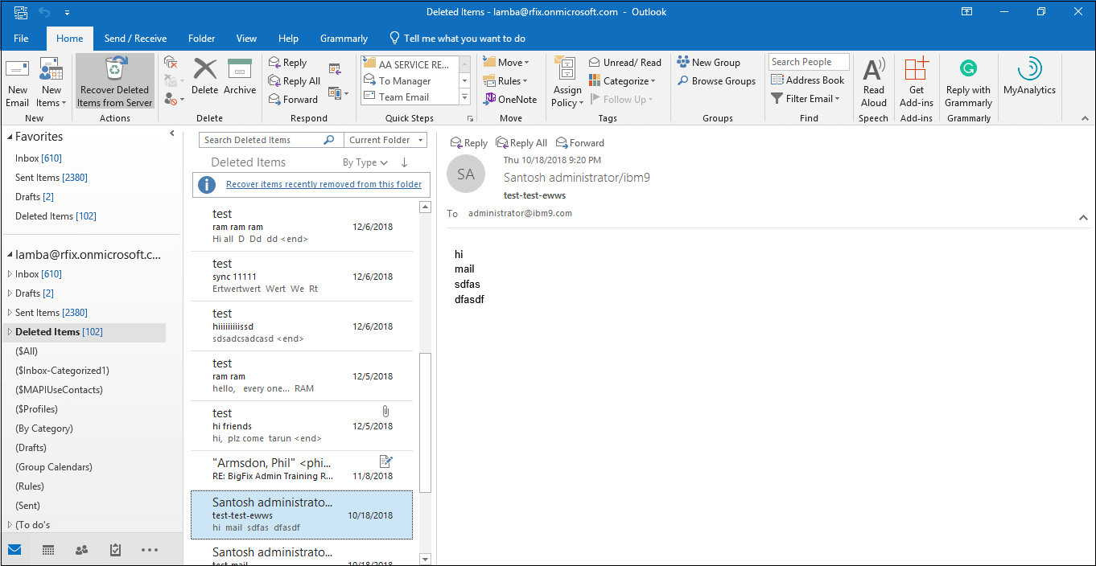Open the Rules dropdown

505,81
